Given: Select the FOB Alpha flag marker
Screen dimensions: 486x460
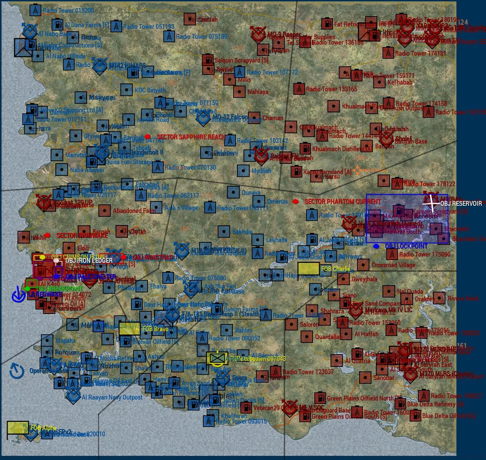Looking at the screenshot, I should click(18, 428).
